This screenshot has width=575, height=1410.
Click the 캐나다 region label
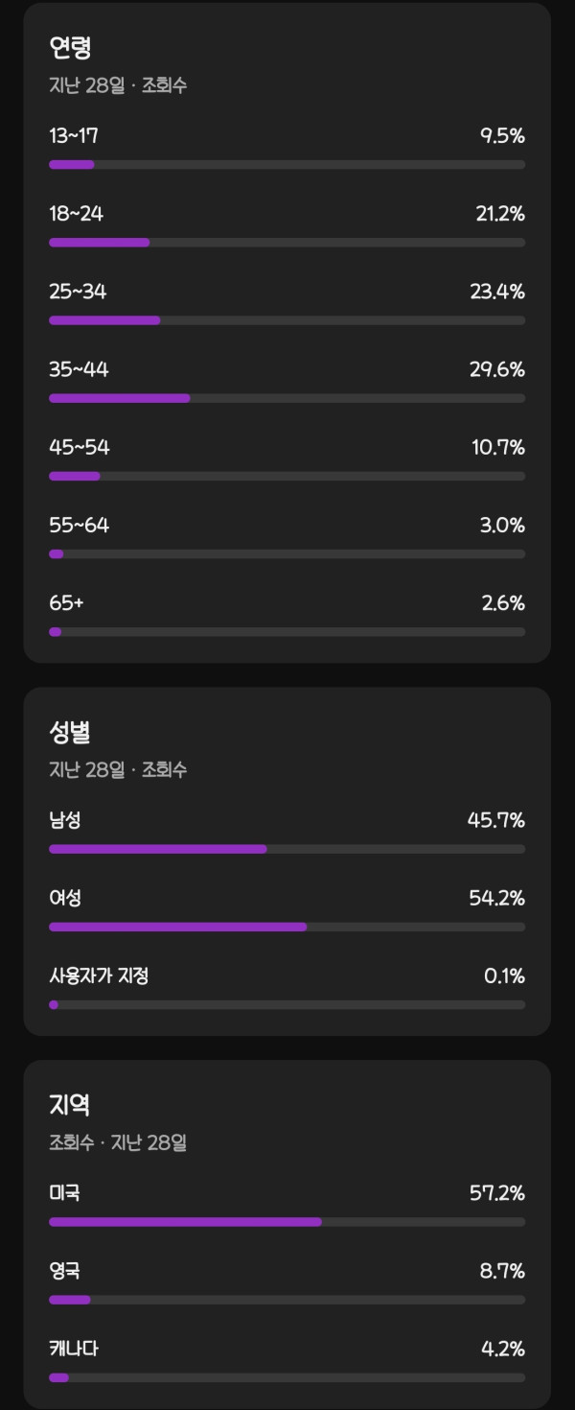tap(74, 1350)
